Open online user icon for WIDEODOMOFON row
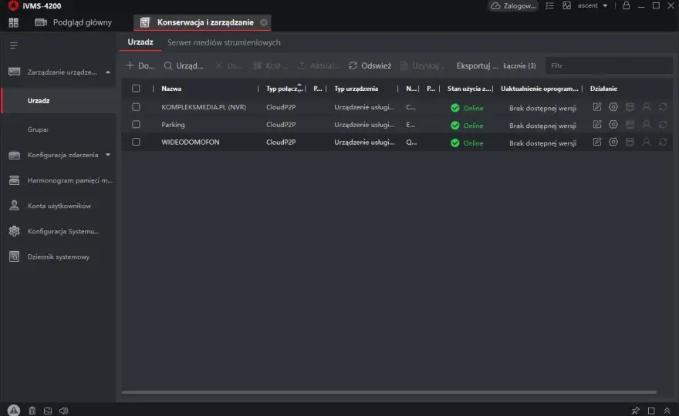Screen dimensions: 679x416 click(646, 142)
